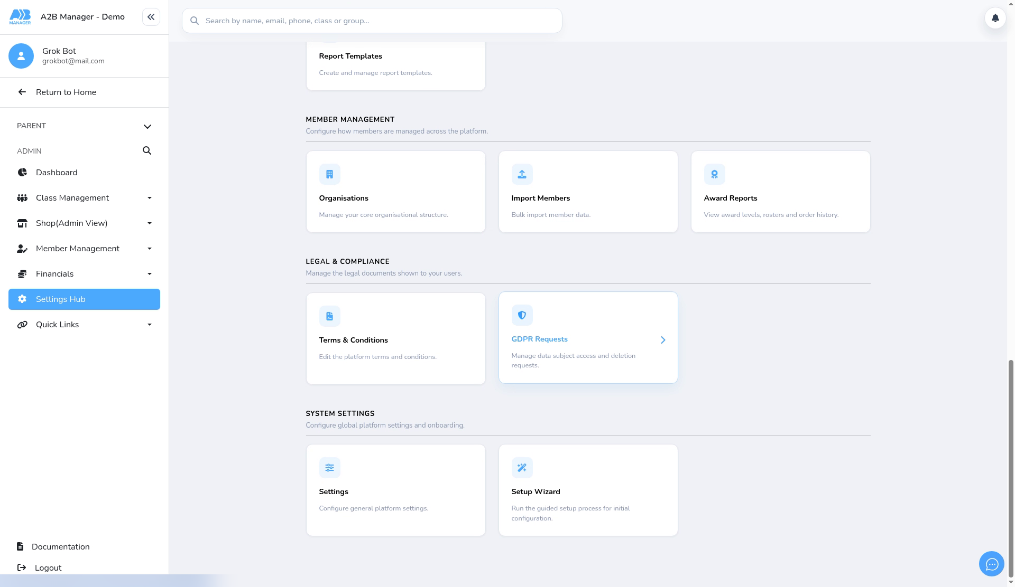Click the Organisations building icon
This screenshot has width=1015, height=587.
[329, 174]
